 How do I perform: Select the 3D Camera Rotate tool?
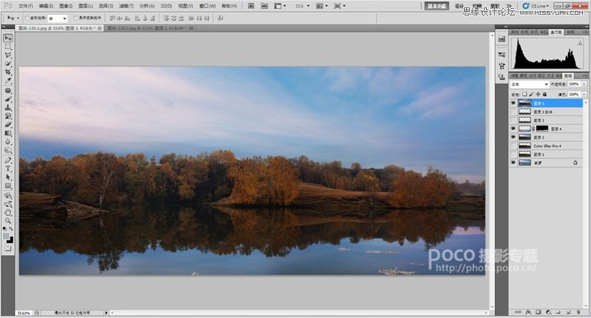click(8, 204)
